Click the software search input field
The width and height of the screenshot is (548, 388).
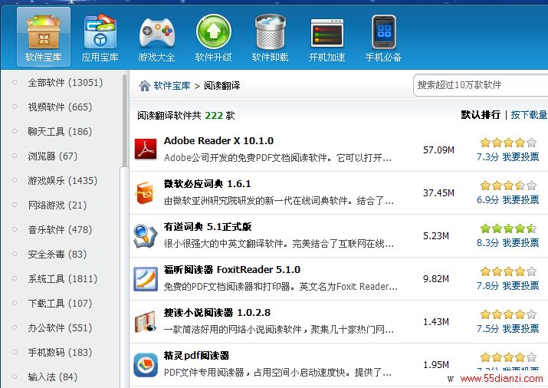click(x=481, y=85)
